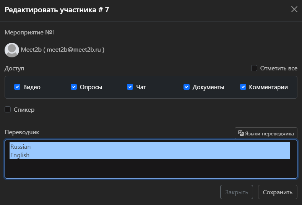Select English in the translator list
The image size is (302, 205).
click(x=20, y=155)
